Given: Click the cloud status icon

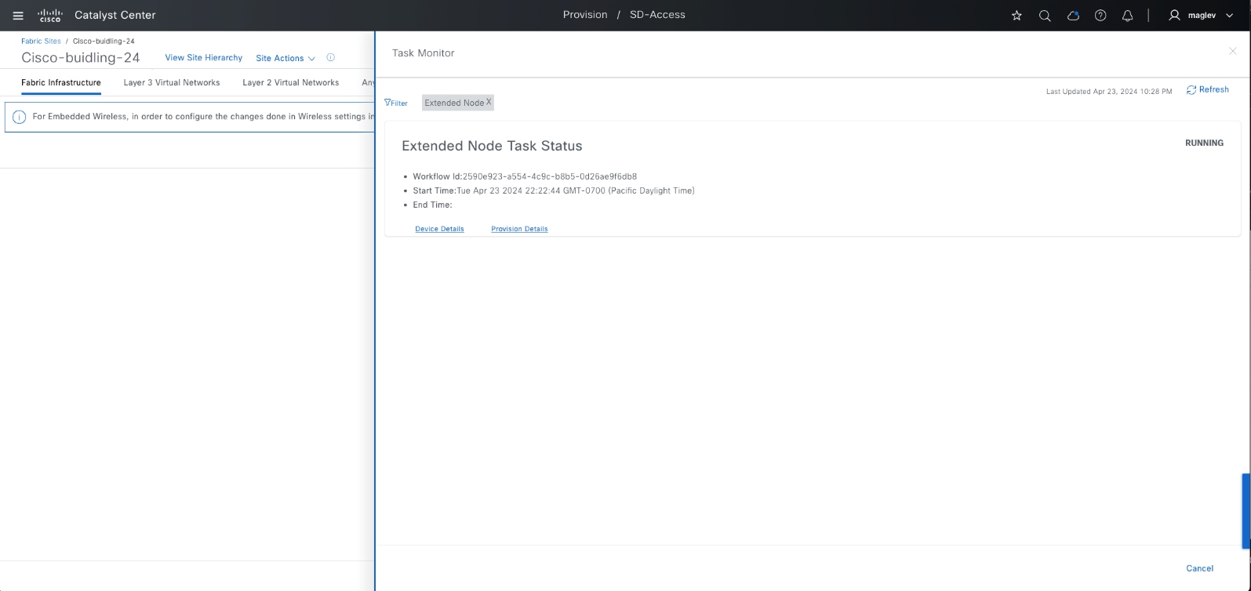Looking at the screenshot, I should pyautogui.click(x=1074, y=16).
